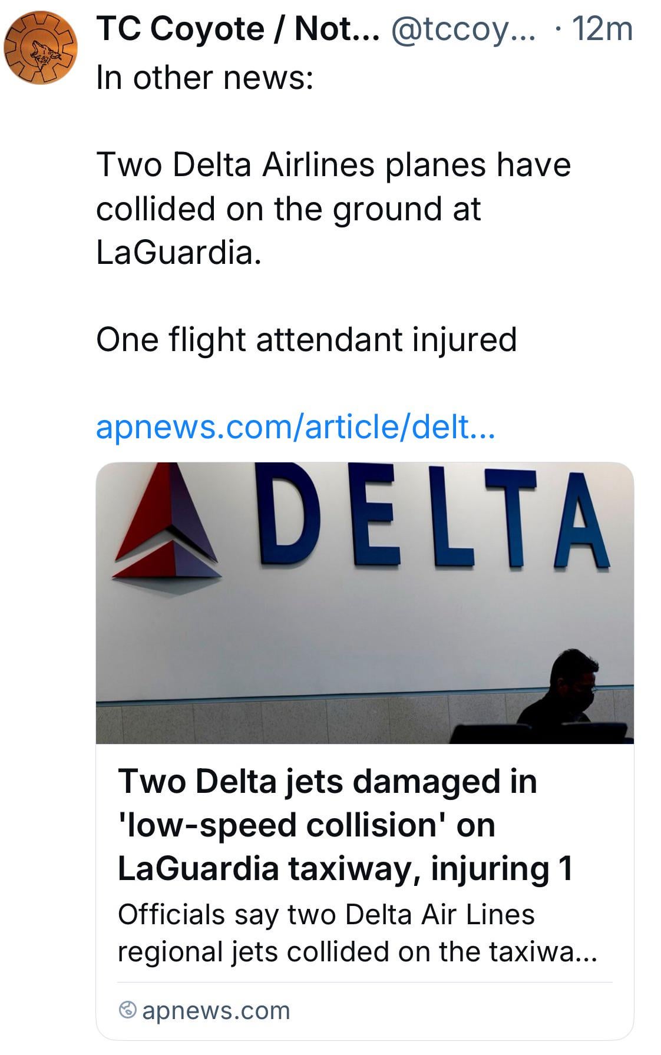
Task: Click the word "LaGuardia." in tweet body
Action: pos(179,252)
